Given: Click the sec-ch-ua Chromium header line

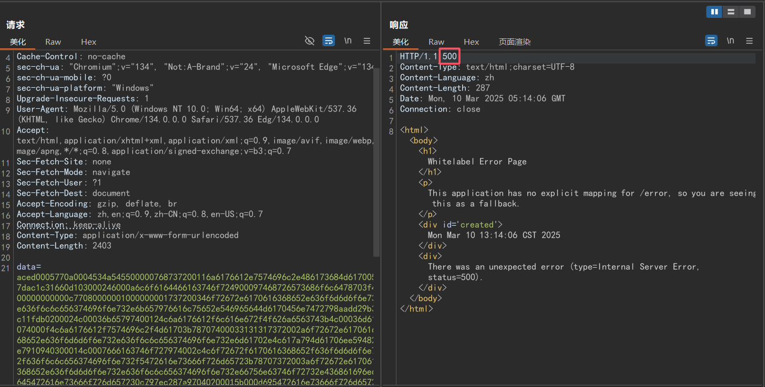Looking at the screenshot, I should 195,67.
